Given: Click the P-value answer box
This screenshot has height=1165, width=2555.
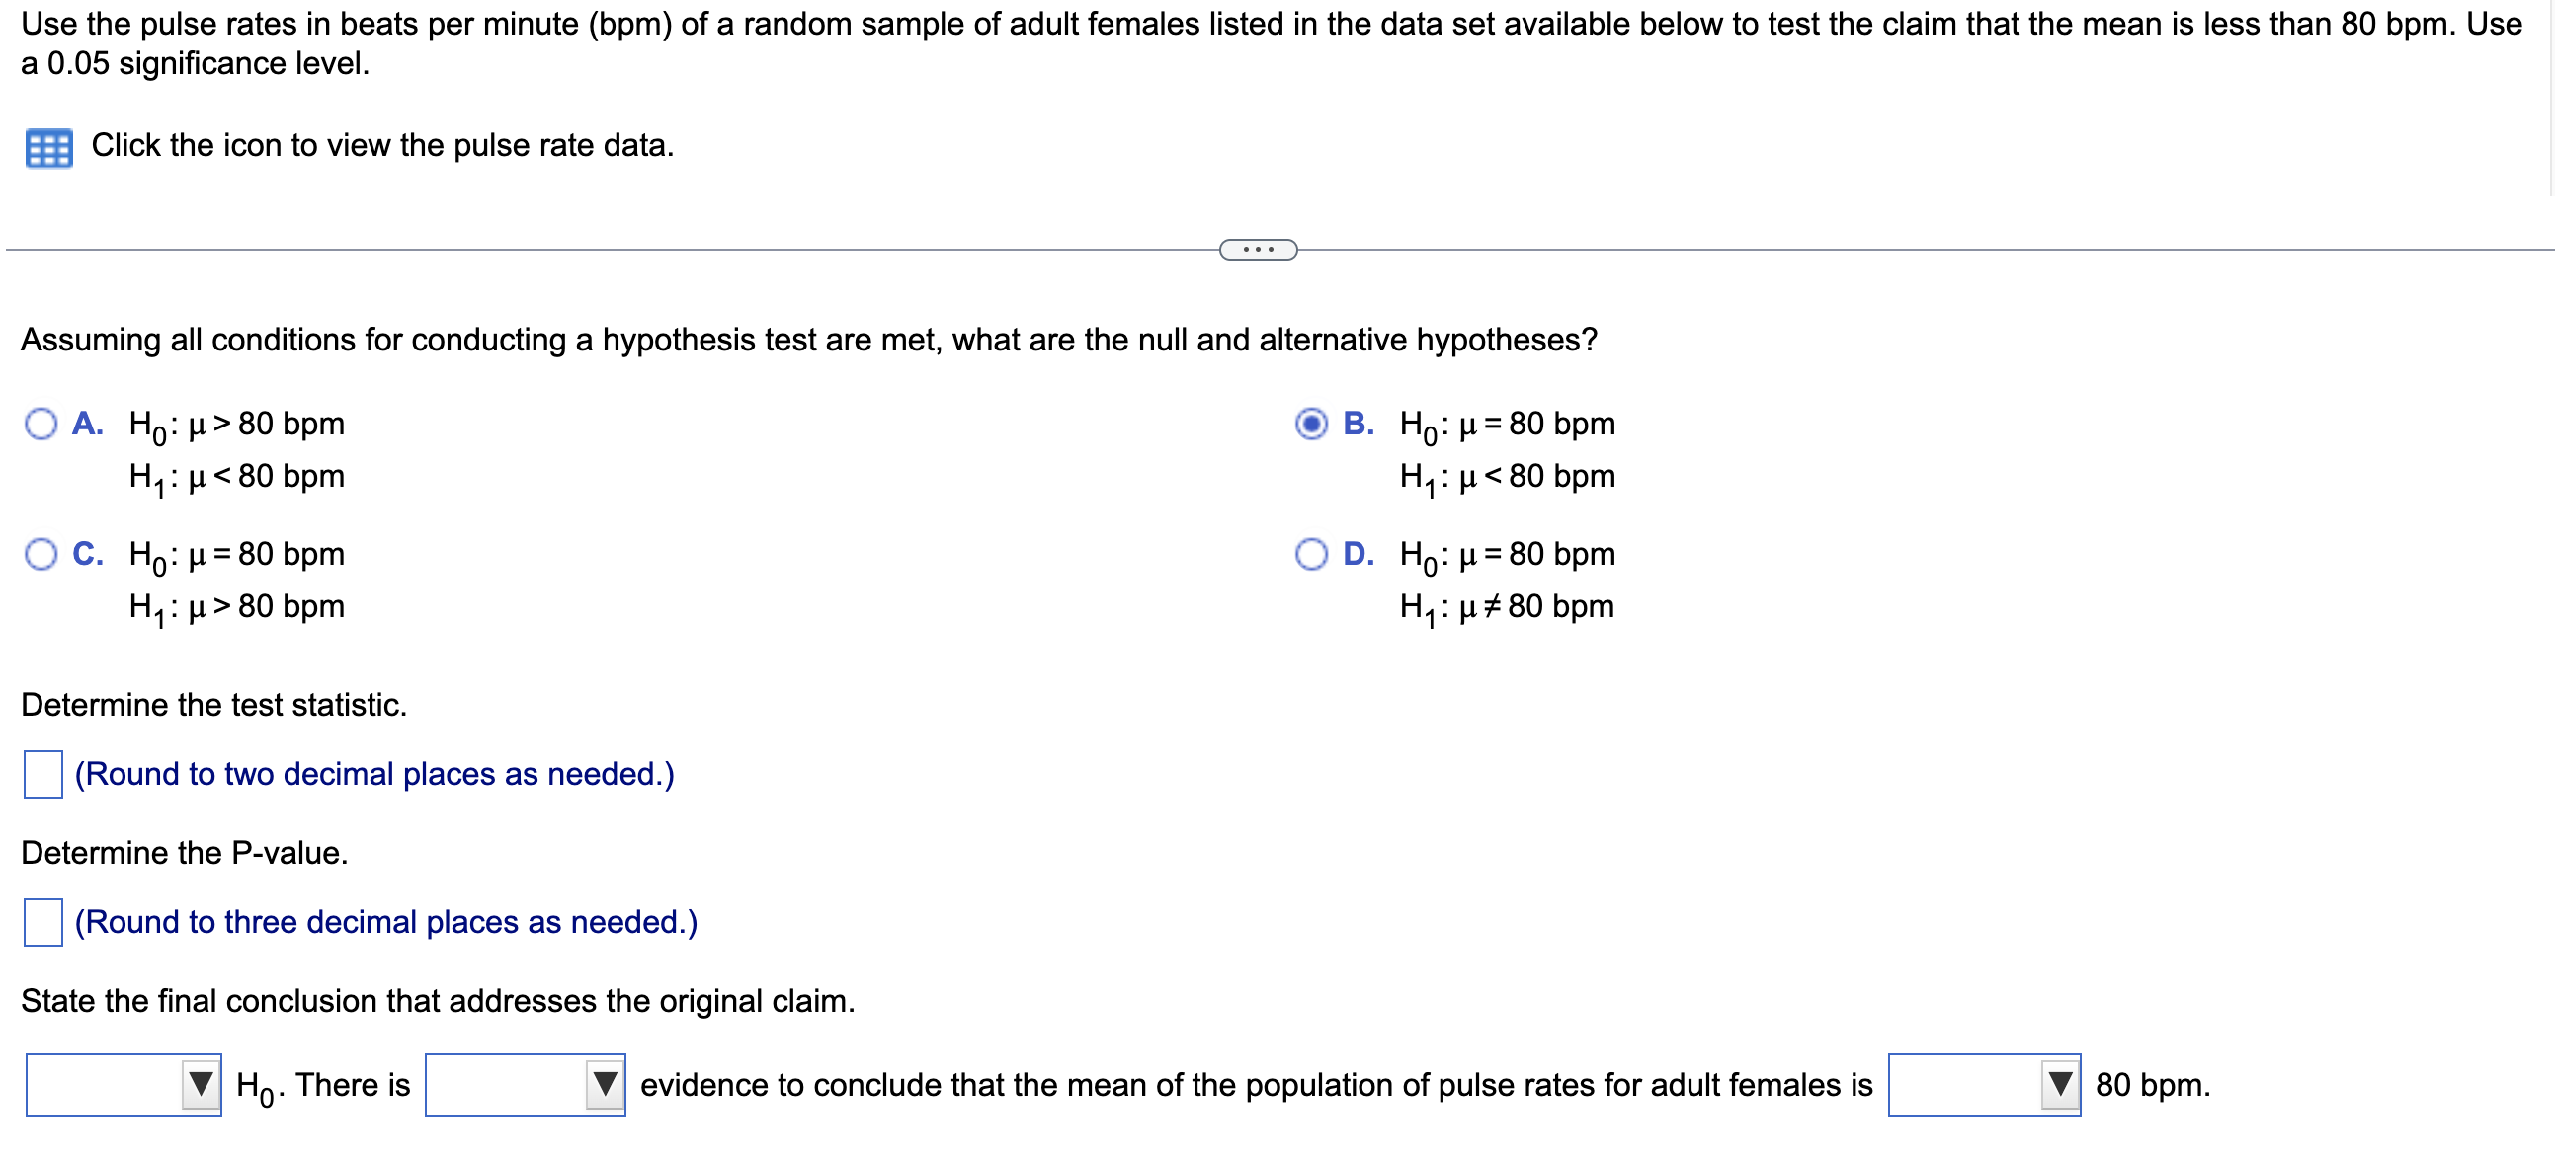Looking at the screenshot, I should pos(41,922).
